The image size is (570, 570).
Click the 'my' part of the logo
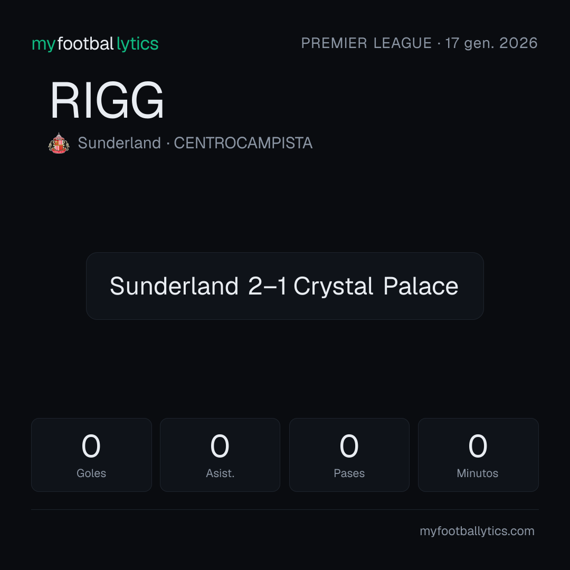(x=43, y=45)
